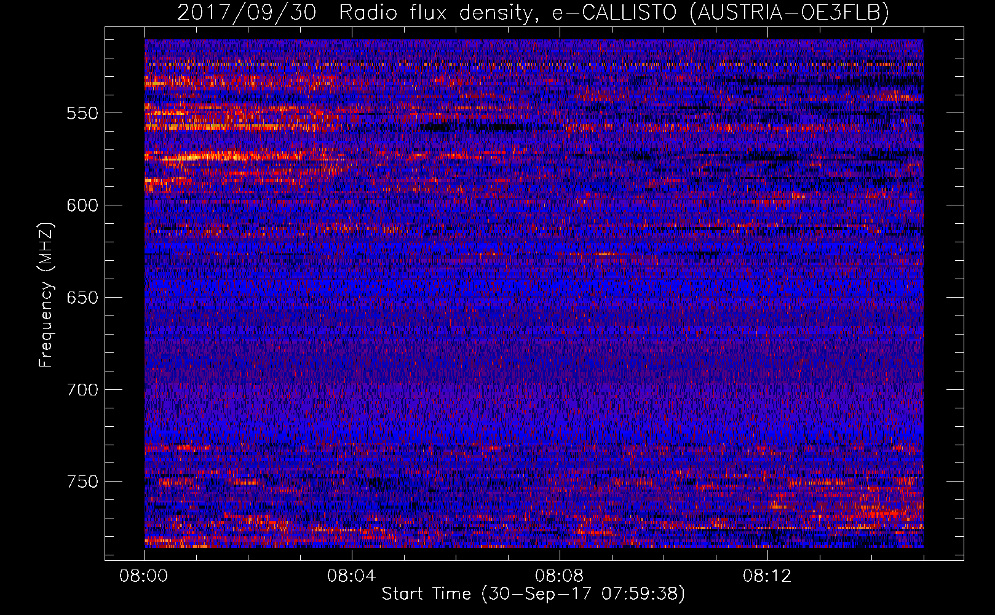Click the station name '(AUSTRIA-OE3FLB)'
The image size is (995, 615).
pos(790,12)
